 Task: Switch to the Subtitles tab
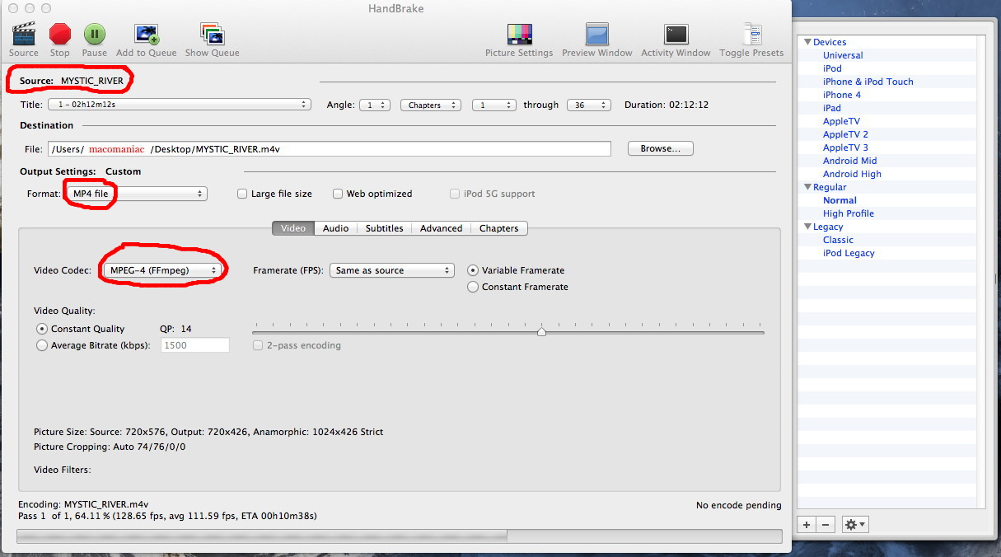pyautogui.click(x=385, y=228)
